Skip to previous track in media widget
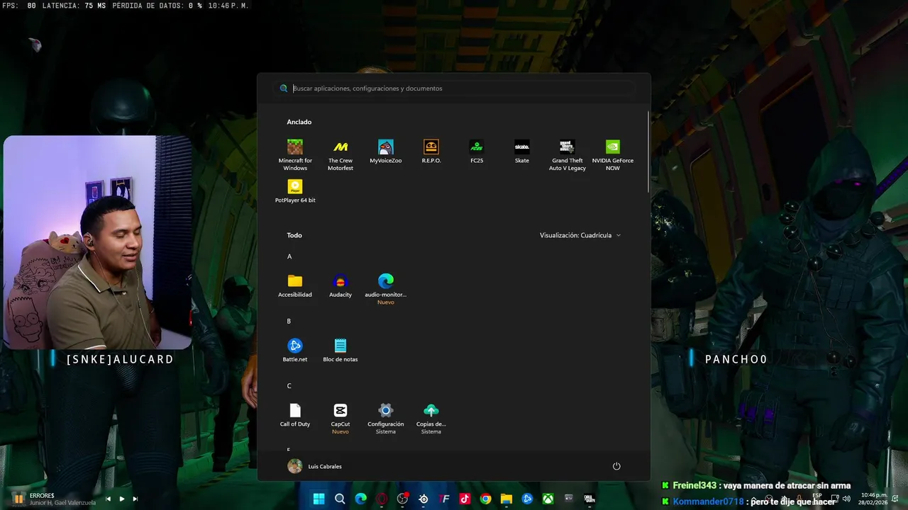 [108, 499]
